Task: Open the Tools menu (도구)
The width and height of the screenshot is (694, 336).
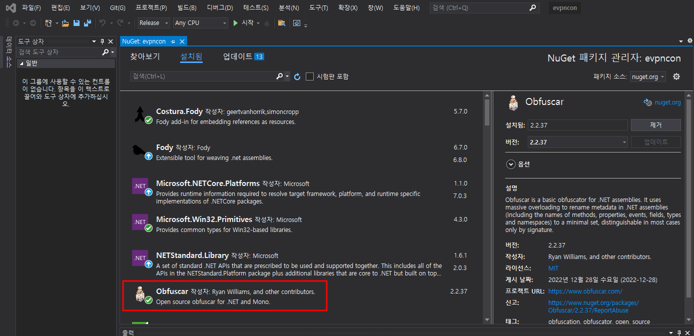Action: pyautogui.click(x=318, y=8)
